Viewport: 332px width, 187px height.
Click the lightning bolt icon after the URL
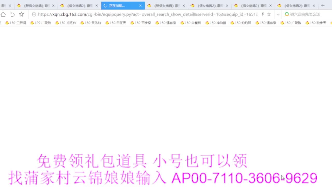pyautogui.click(x=262, y=14)
